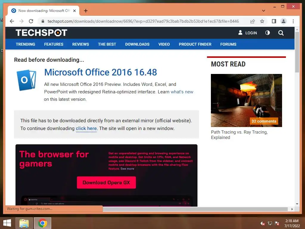
Task: Open the Chrome three-dot menu
Action: [x=293, y=21]
